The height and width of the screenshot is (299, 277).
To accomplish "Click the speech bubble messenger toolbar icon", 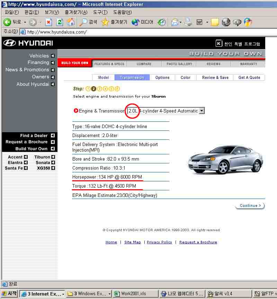I will click(237, 22).
